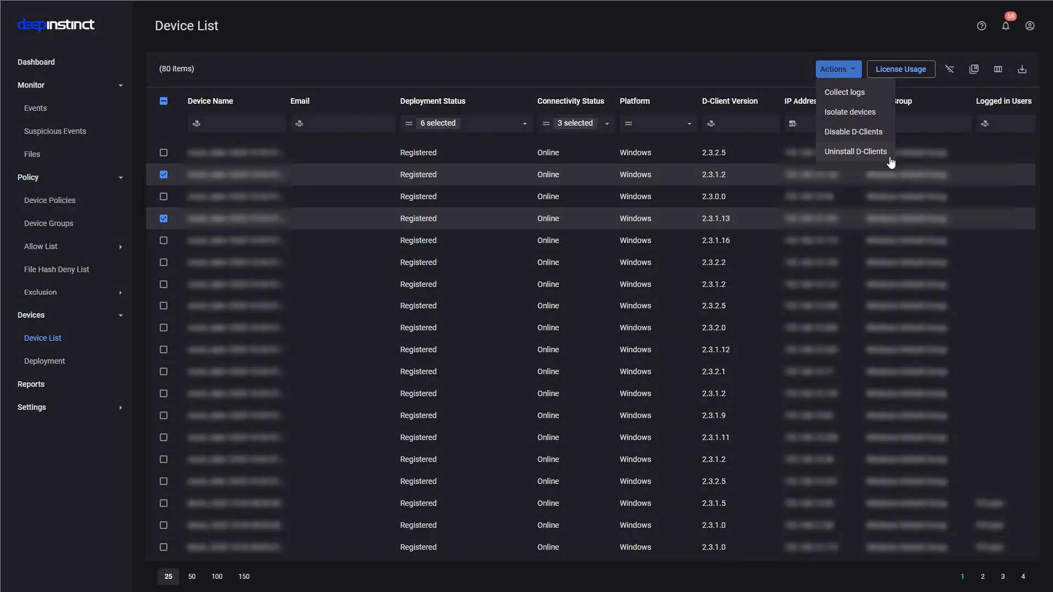Choose Uninstall D-Clients from the Actions menu
The height and width of the screenshot is (592, 1053).
coord(855,151)
